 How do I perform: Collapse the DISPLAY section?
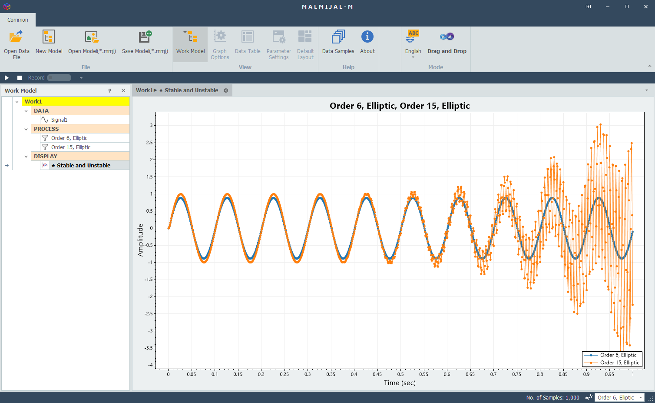pos(26,157)
